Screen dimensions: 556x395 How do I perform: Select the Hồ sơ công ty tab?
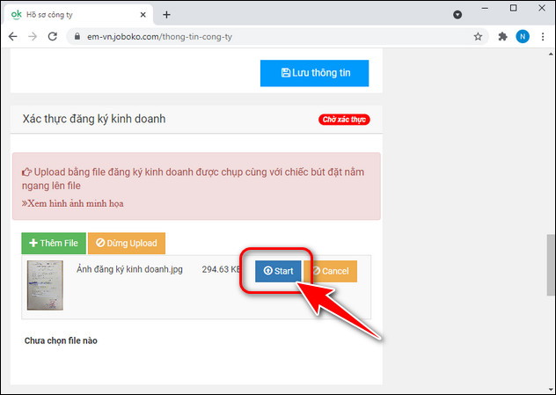pyautogui.click(x=70, y=14)
